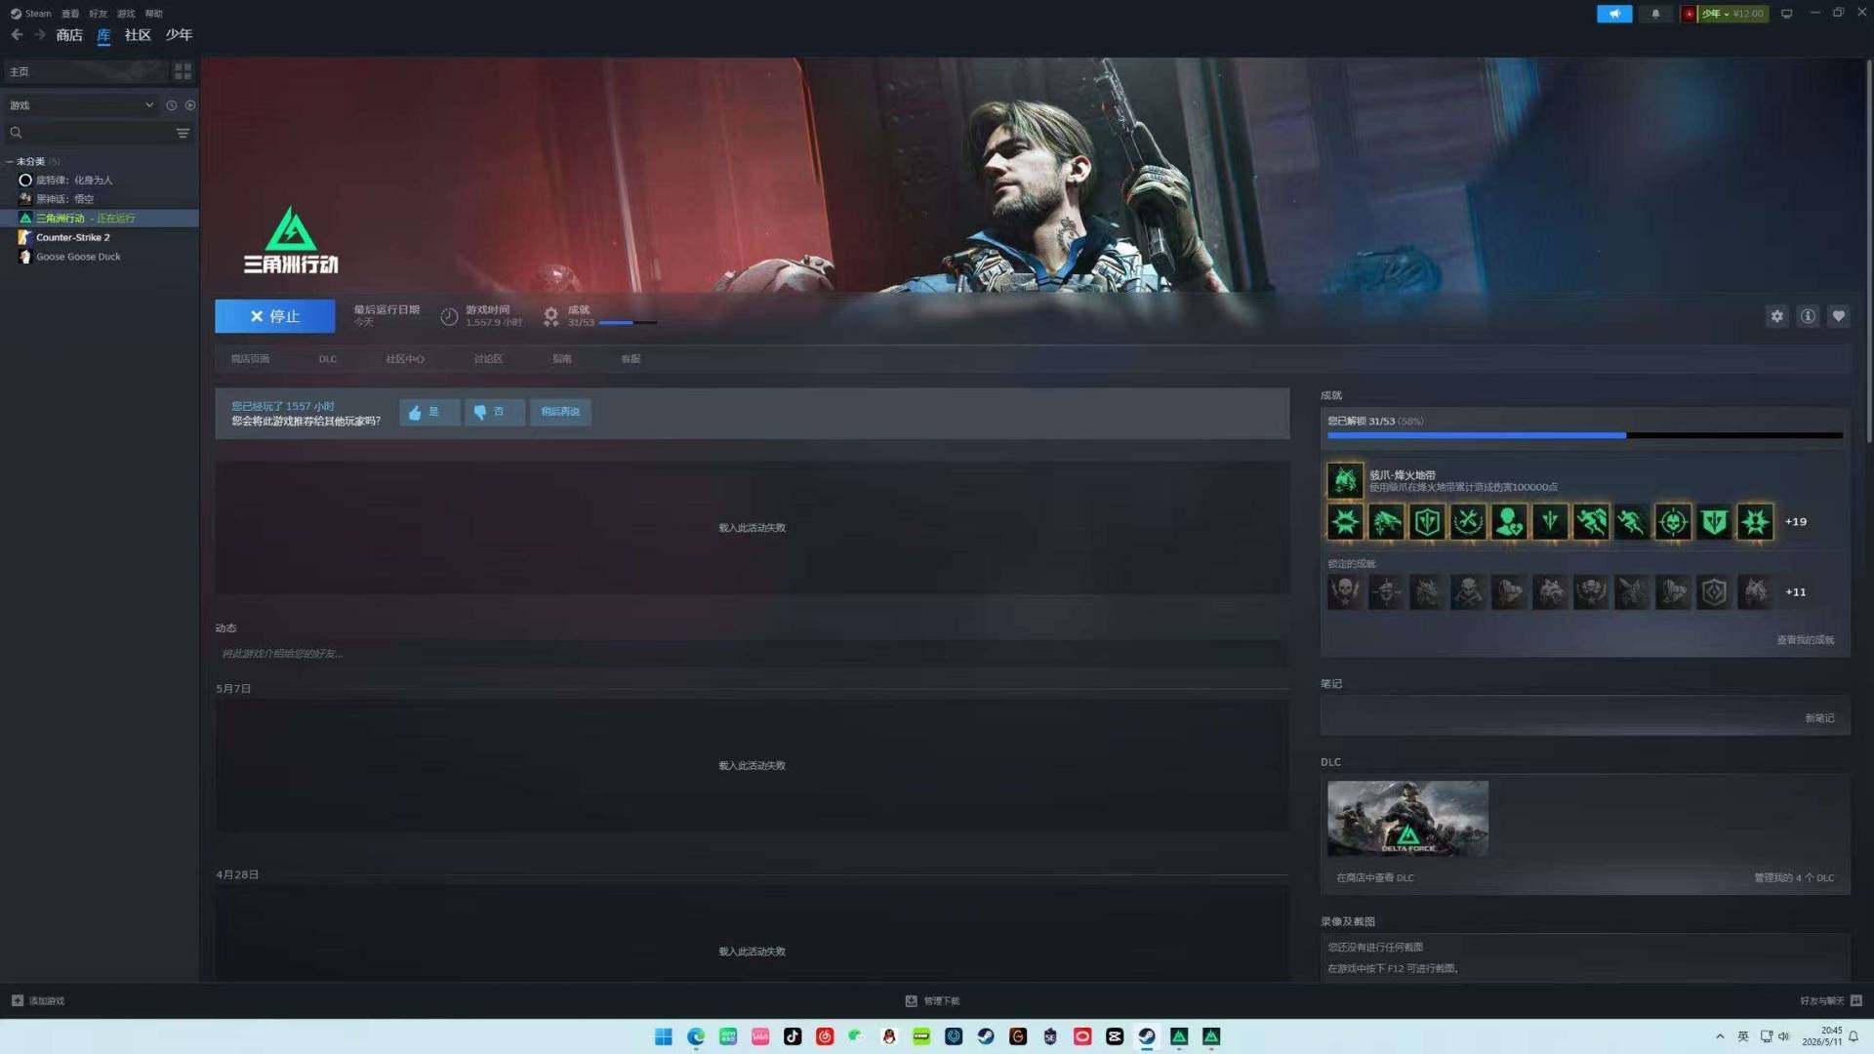
Task: Show +19 more unlocked achievements
Action: [1796, 522]
